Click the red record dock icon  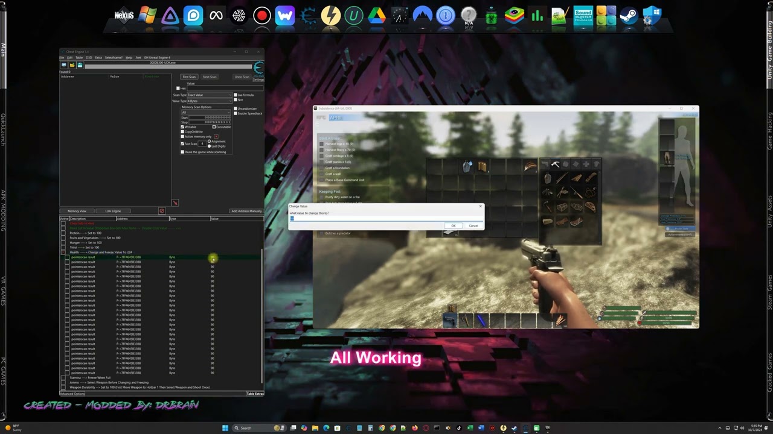click(x=261, y=16)
